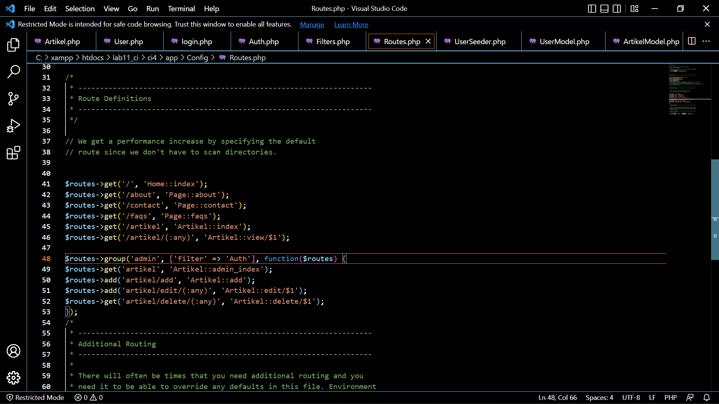719x404 pixels.
Task: Toggle the primary sidebar visibility
Action: (592, 8)
